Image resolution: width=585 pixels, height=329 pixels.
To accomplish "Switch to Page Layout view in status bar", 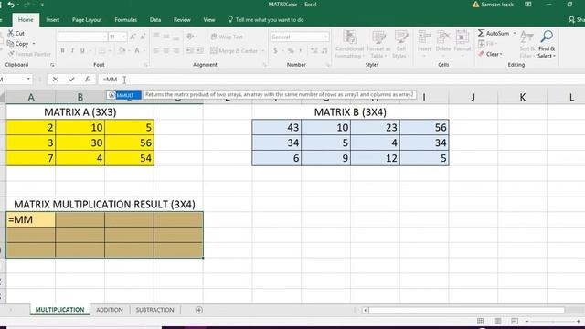I will (497, 321).
